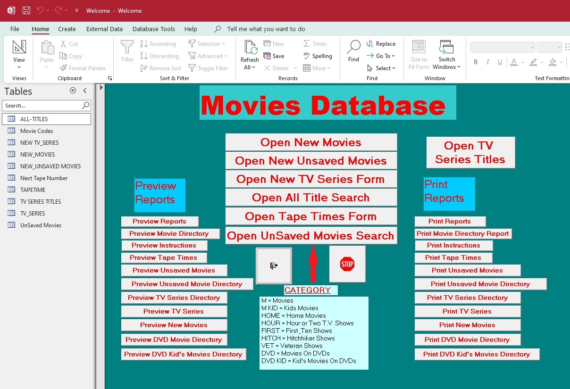The width and height of the screenshot is (570, 389).
Task: Open font color picker arrow
Action: coord(522,62)
